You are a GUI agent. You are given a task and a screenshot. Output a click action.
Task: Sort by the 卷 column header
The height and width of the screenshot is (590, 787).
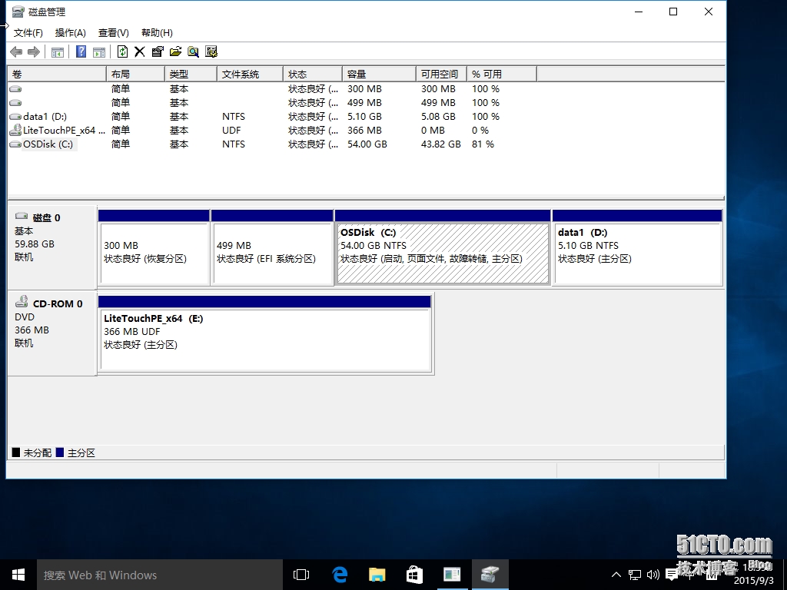click(57, 75)
